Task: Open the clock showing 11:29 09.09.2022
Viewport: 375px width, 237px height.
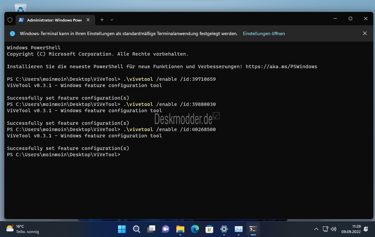Action: tap(351, 229)
